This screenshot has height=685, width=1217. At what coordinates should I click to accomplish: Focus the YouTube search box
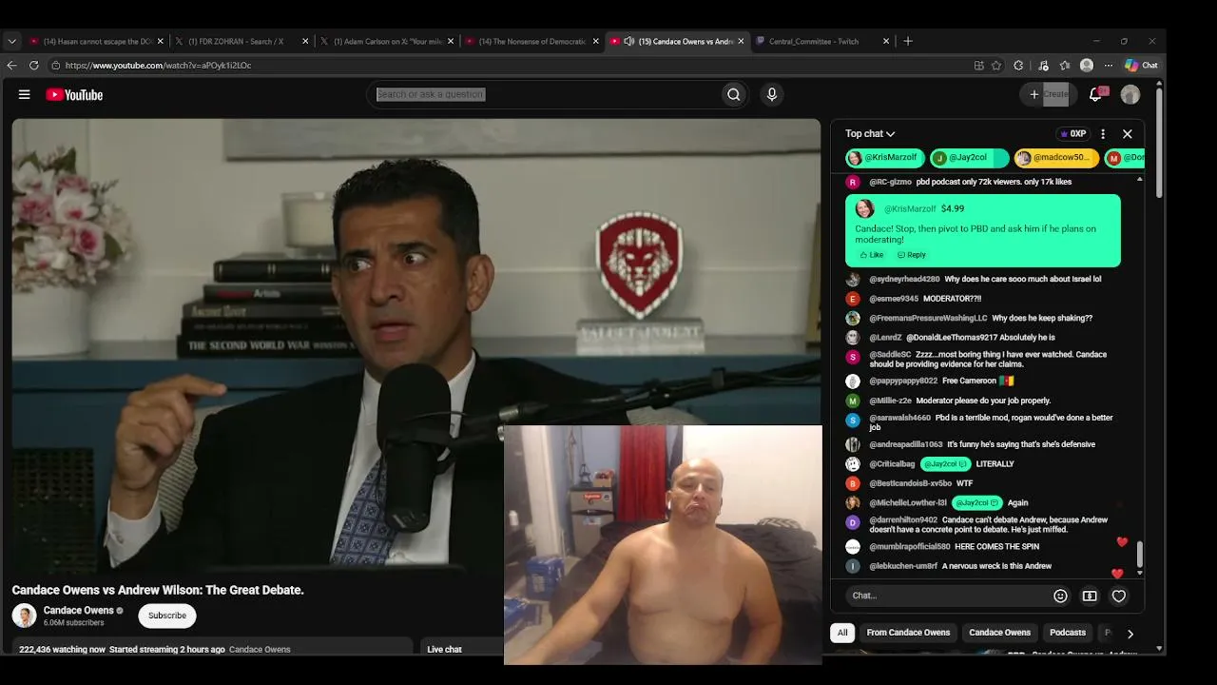[x=544, y=94]
